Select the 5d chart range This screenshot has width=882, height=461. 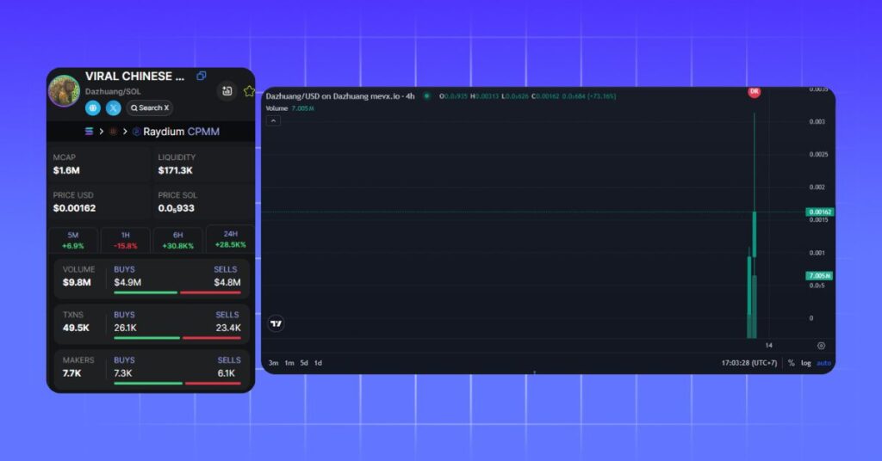tap(304, 363)
